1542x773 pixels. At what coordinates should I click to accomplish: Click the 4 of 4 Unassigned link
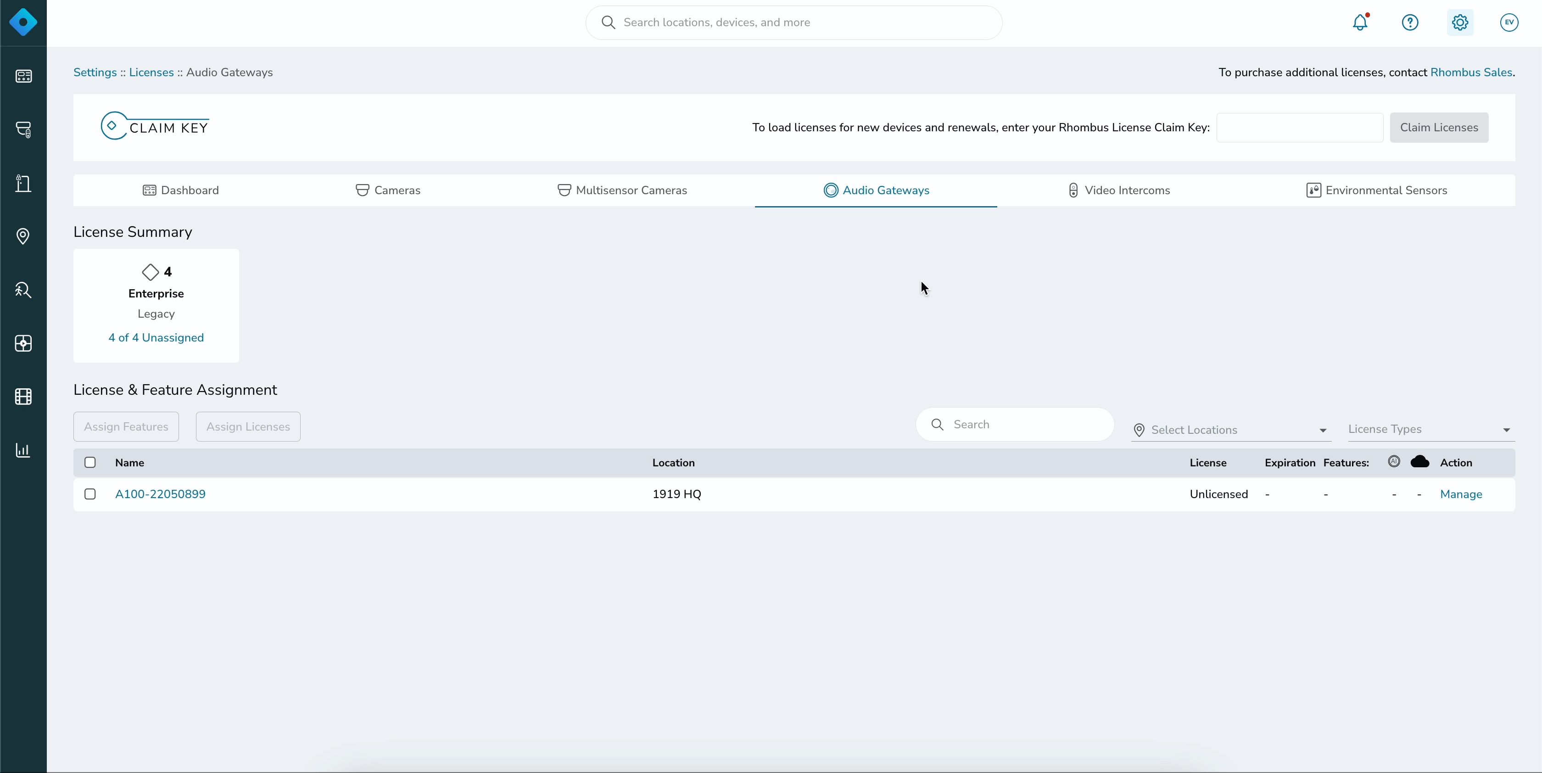(156, 338)
